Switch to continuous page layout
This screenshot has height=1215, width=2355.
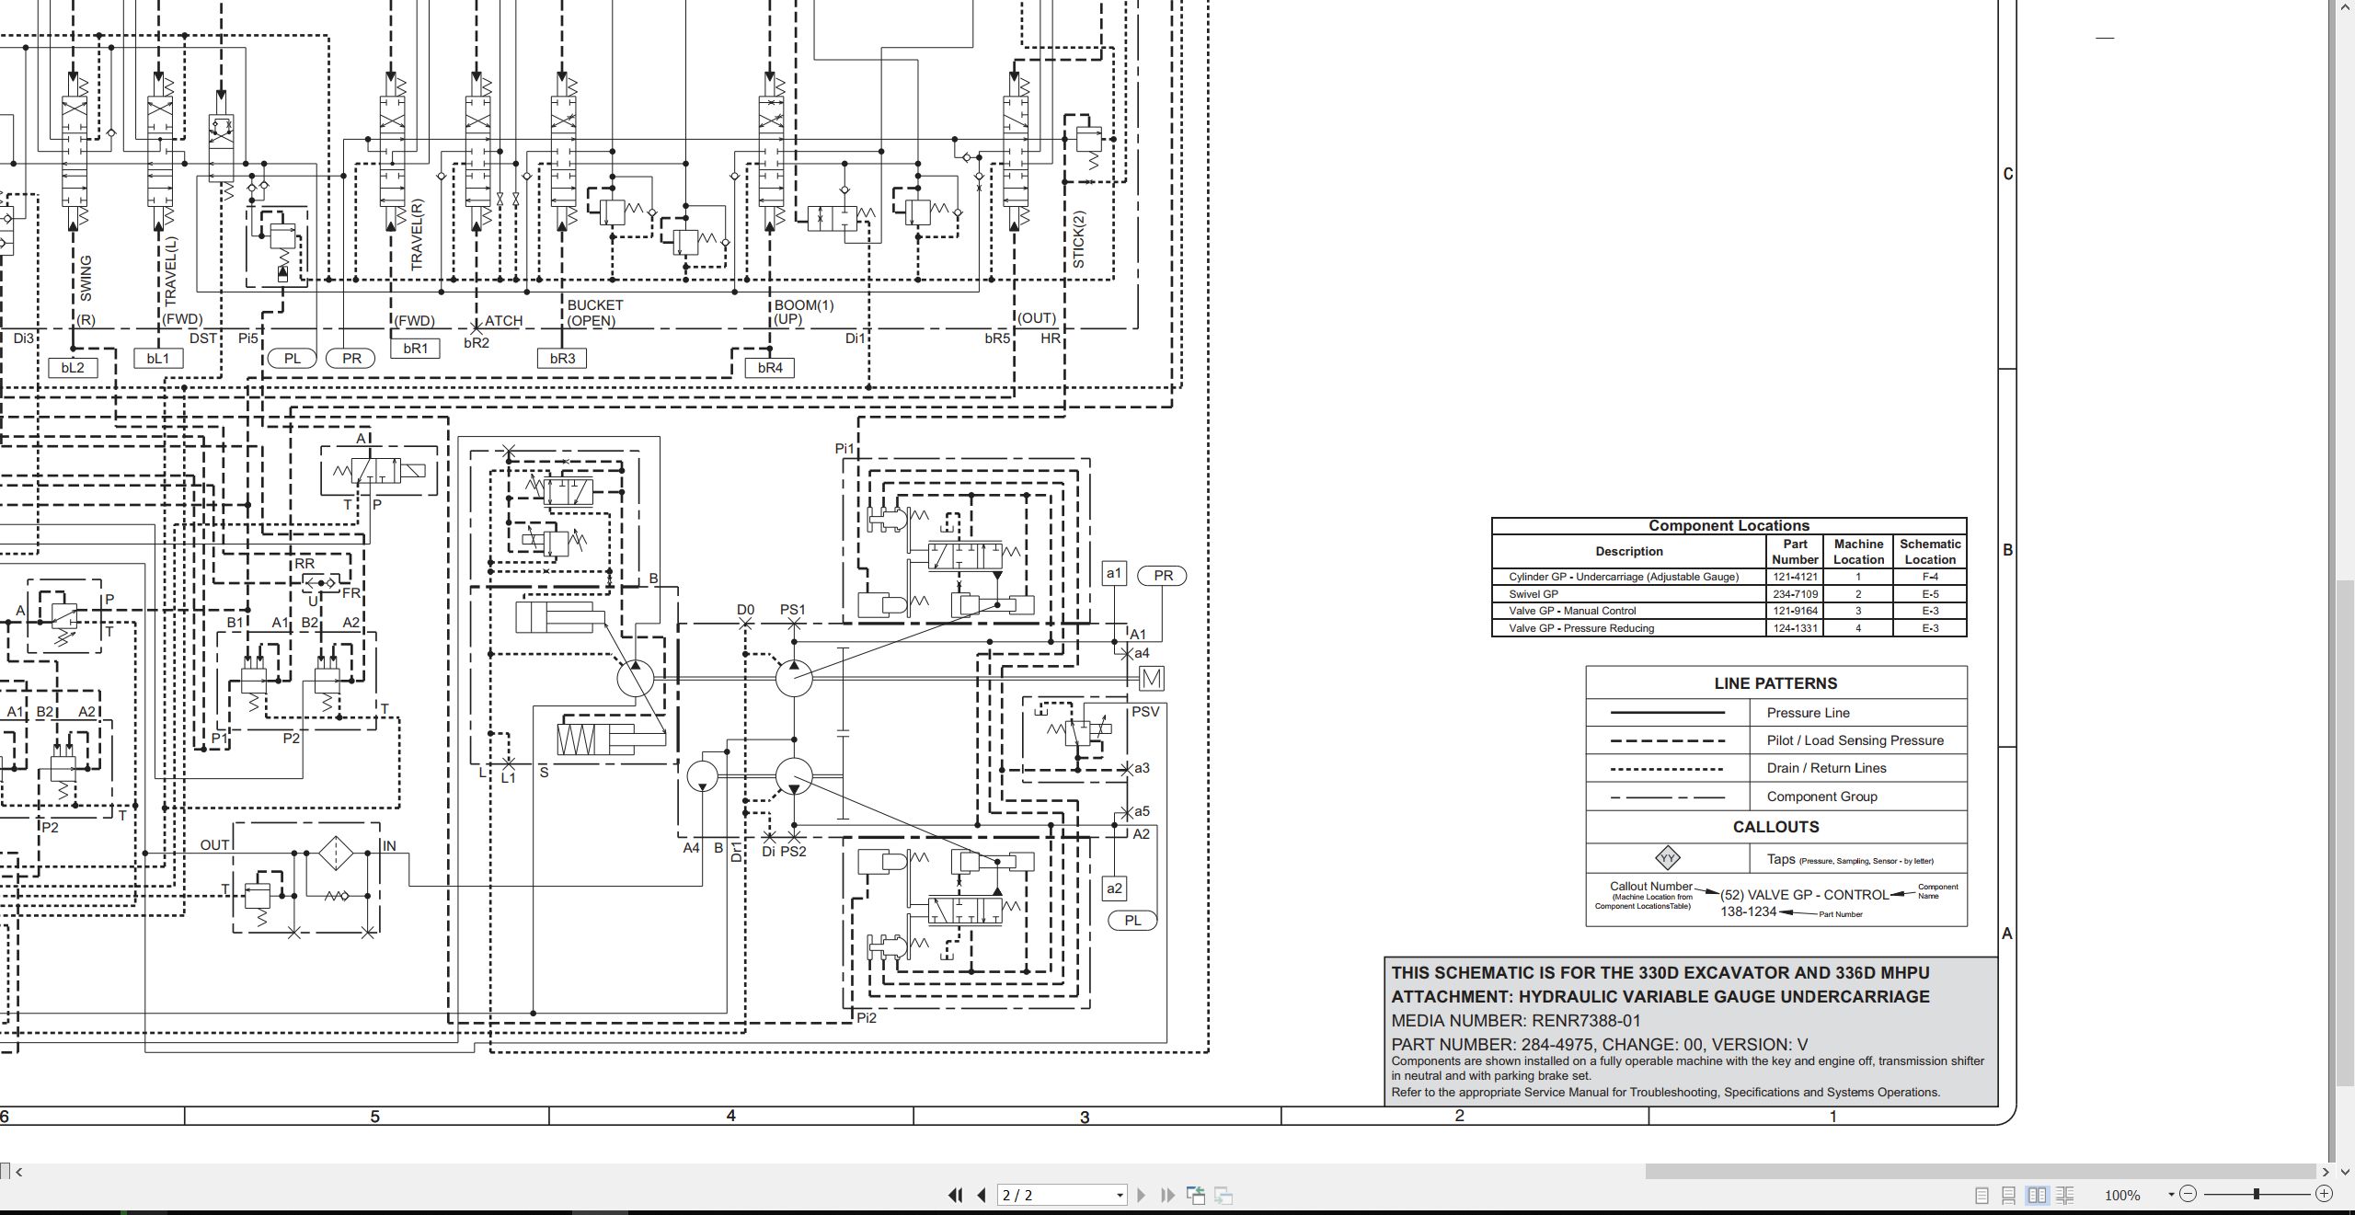2009,1195
